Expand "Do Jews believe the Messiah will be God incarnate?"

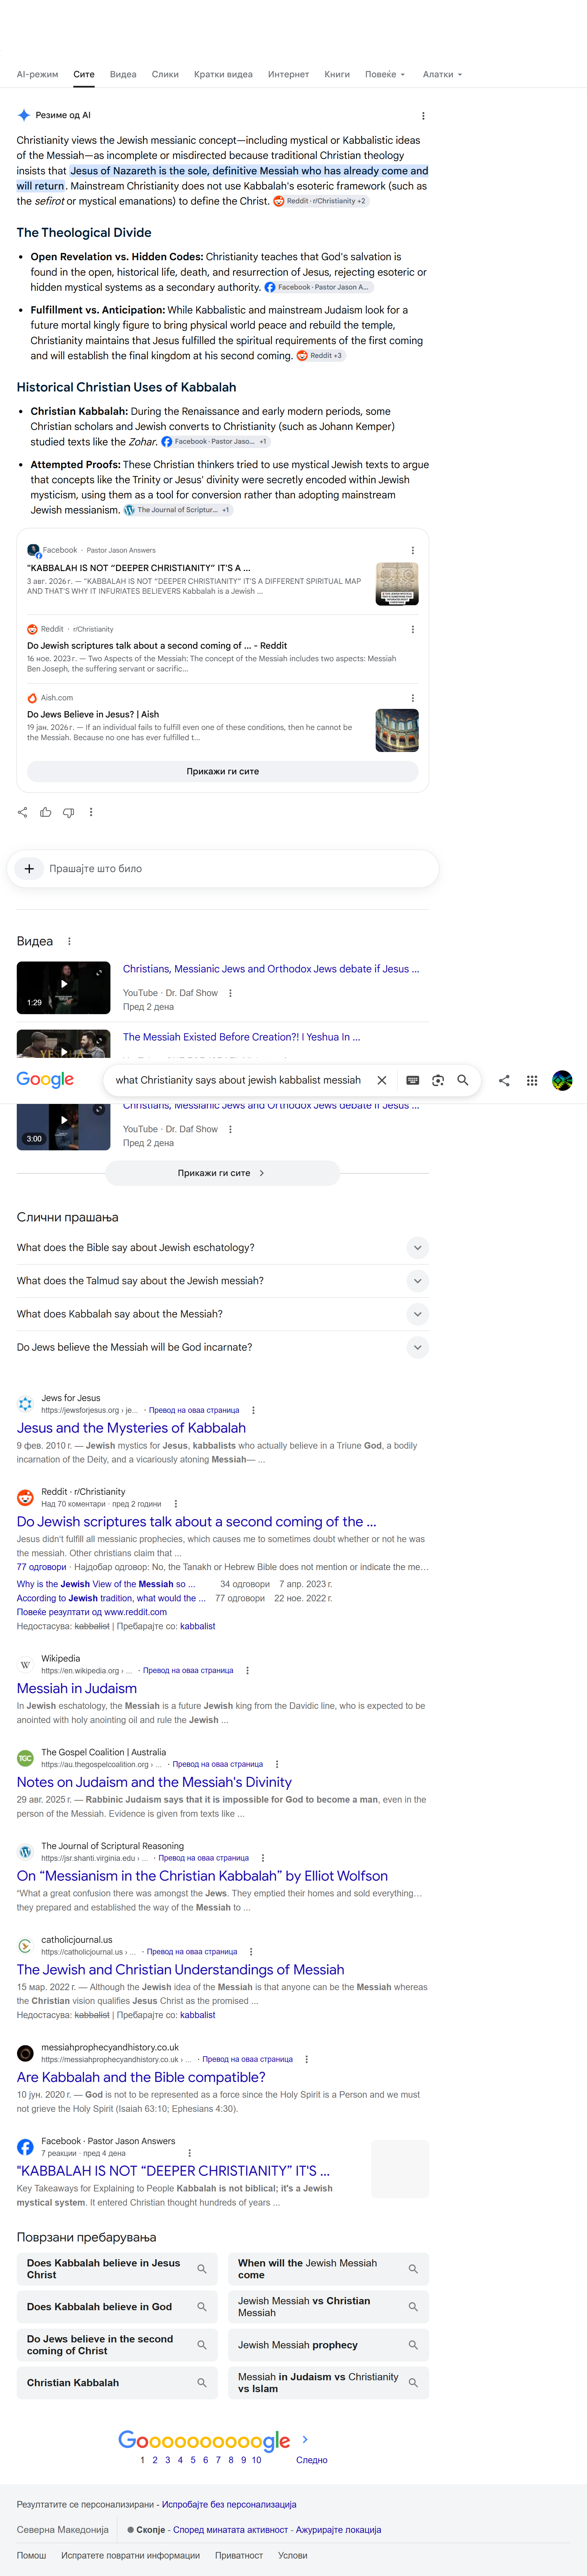(x=223, y=1347)
